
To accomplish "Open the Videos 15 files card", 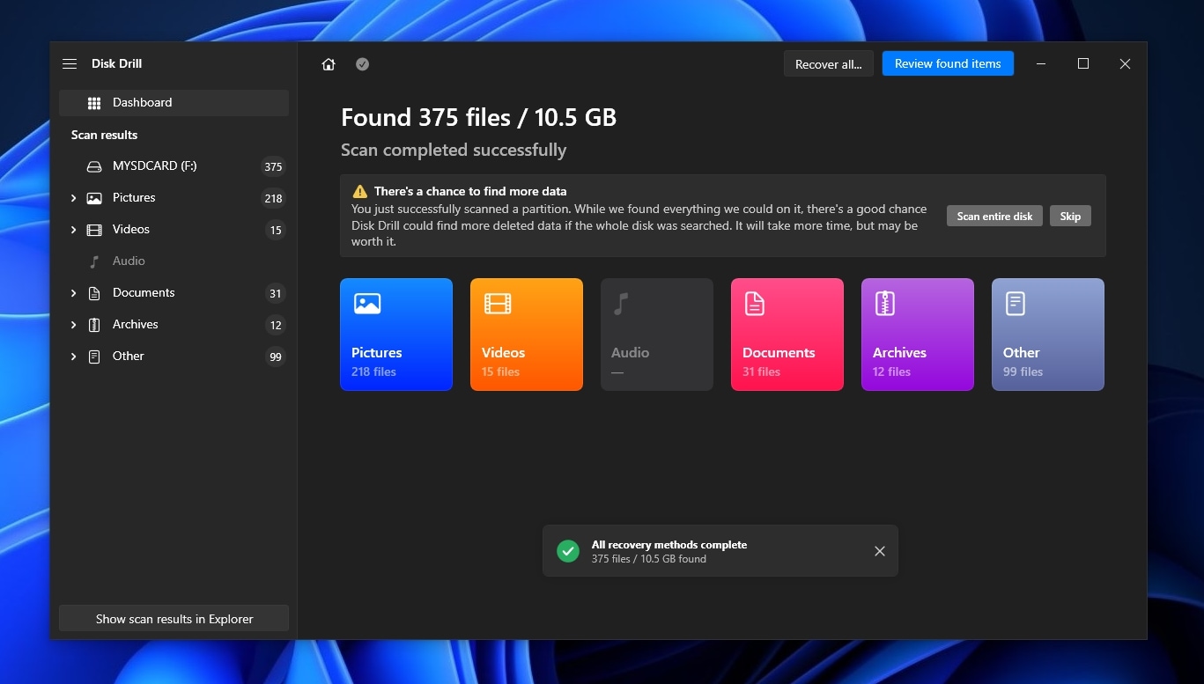I will [527, 335].
